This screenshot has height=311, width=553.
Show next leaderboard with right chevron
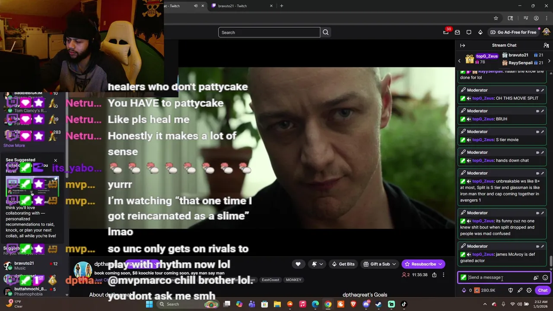coord(549,61)
